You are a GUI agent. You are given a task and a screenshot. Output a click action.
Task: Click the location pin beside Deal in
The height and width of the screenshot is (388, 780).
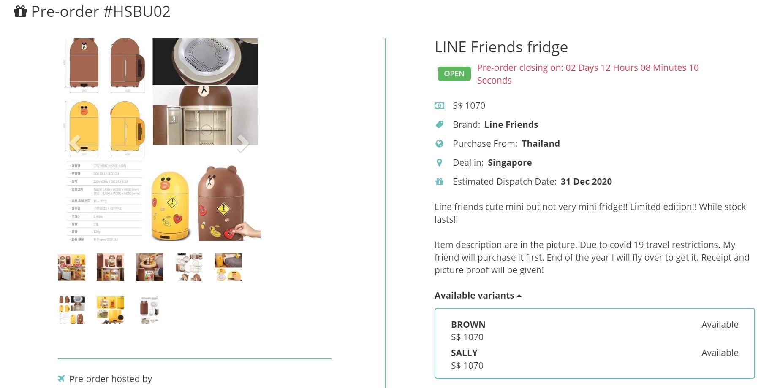[439, 162]
